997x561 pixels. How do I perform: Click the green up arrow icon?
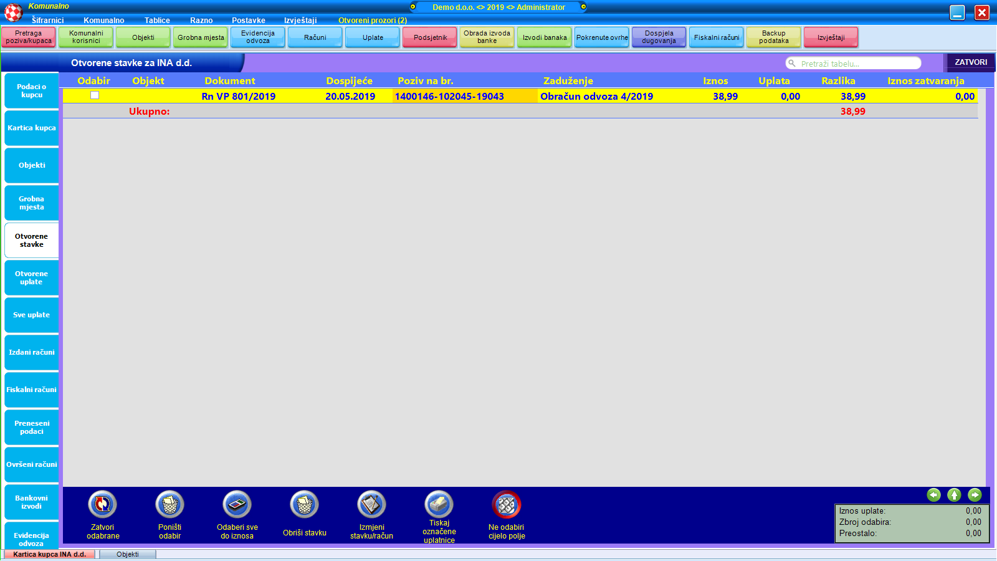[954, 495]
